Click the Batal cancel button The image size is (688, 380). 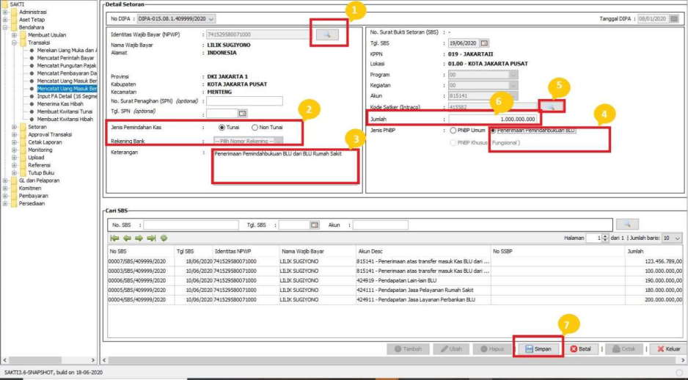pyautogui.click(x=579, y=349)
